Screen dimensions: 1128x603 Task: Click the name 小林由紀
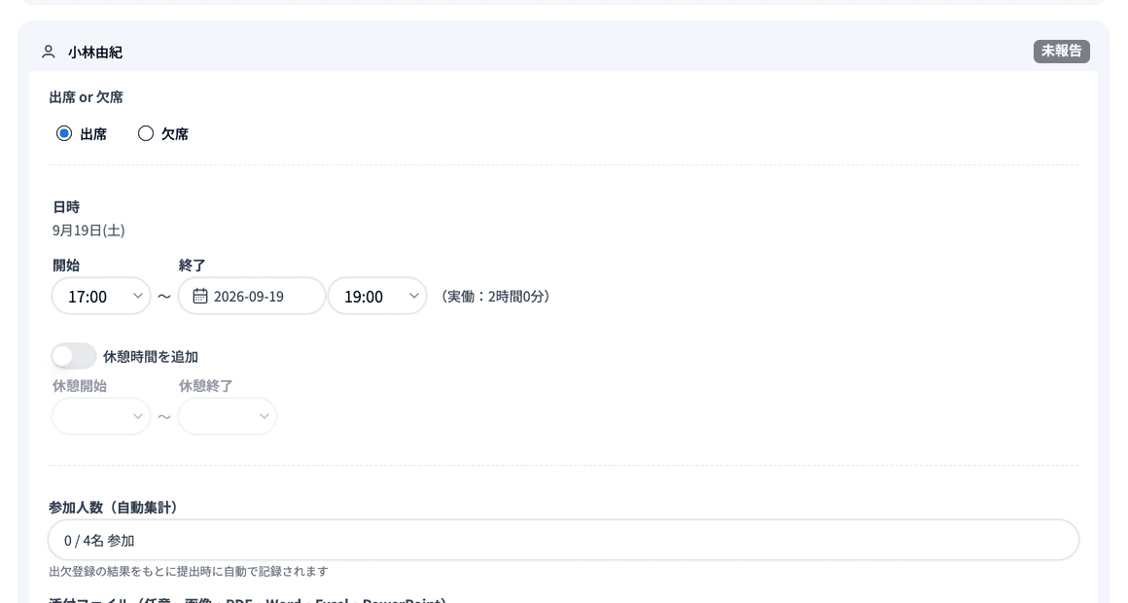click(95, 53)
